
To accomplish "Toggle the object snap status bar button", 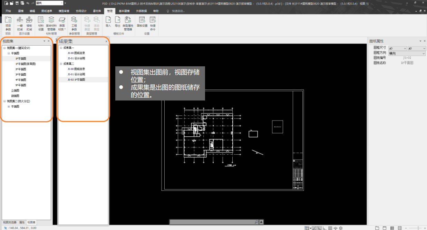I will [x=307, y=228].
